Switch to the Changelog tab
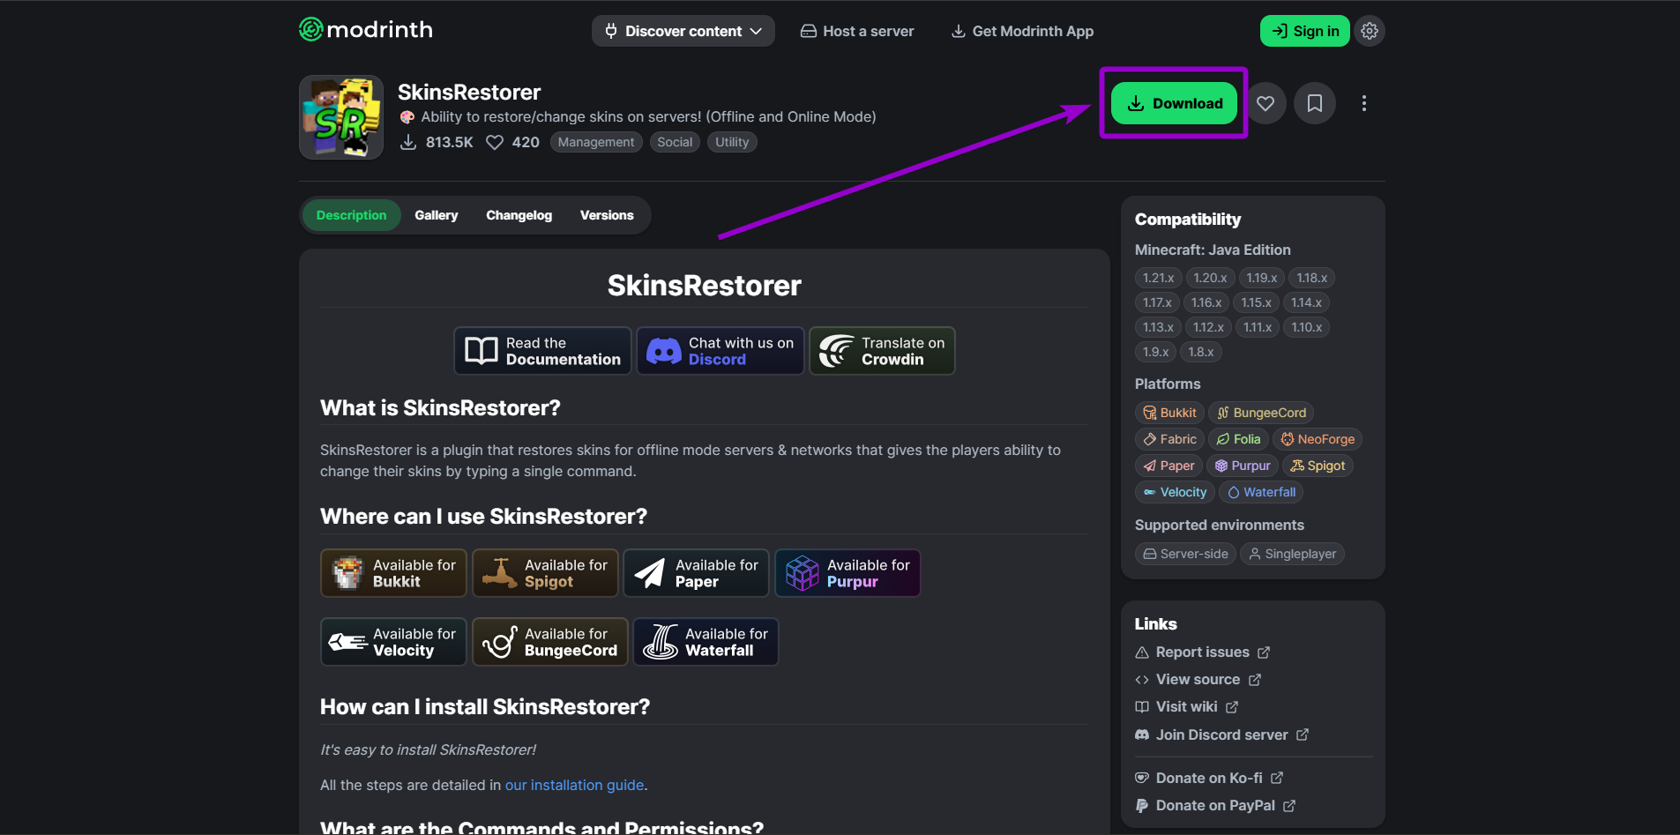 pos(519,215)
